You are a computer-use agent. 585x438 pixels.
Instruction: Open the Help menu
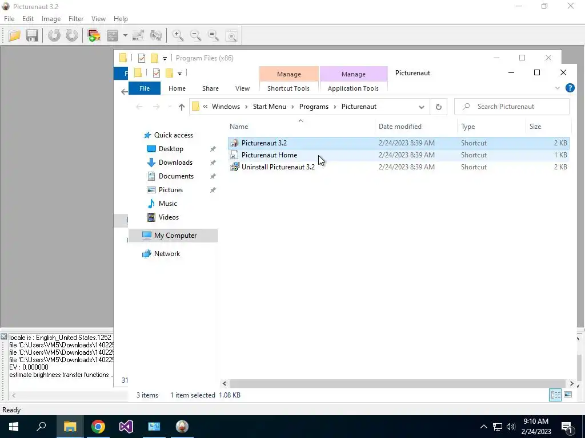coord(121,19)
